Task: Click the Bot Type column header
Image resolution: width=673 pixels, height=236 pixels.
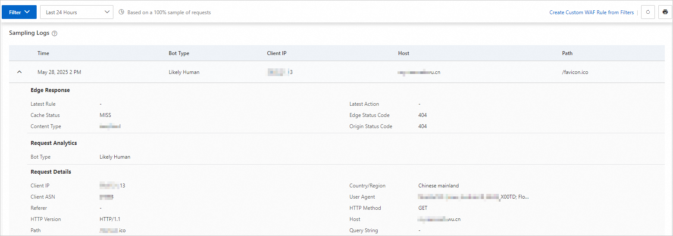Action: (x=179, y=53)
